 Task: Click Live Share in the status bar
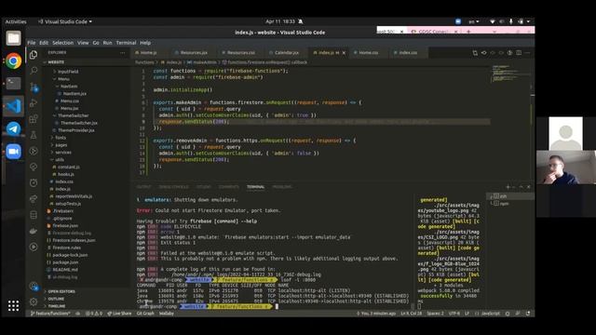tap(119, 314)
